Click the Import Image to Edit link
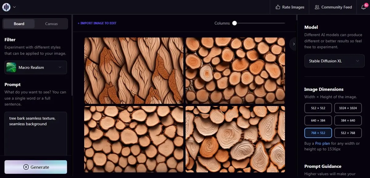 (x=97, y=23)
